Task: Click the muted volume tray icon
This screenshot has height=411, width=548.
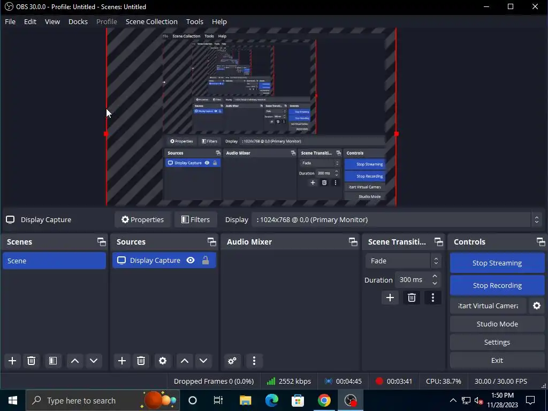Action: click(x=478, y=400)
